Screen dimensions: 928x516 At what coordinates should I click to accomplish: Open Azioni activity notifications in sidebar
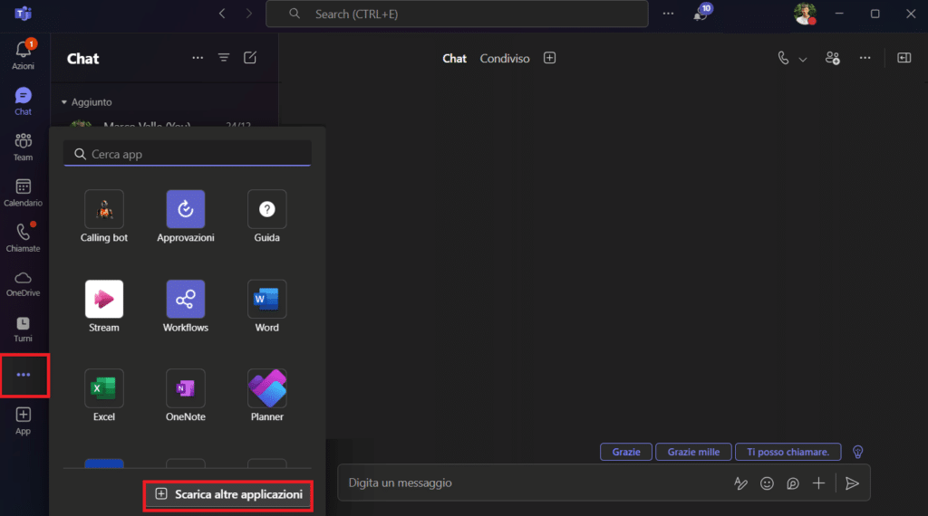tap(23, 55)
